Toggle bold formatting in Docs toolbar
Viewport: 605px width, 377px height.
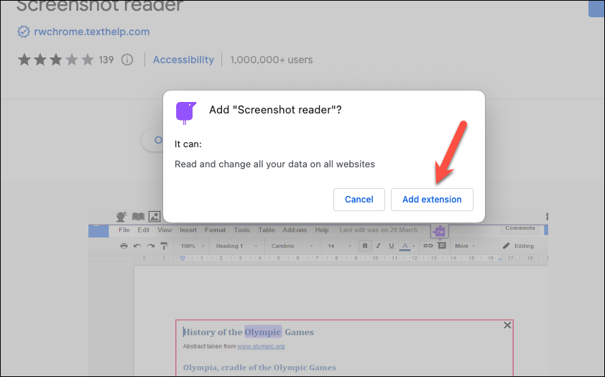(x=365, y=246)
